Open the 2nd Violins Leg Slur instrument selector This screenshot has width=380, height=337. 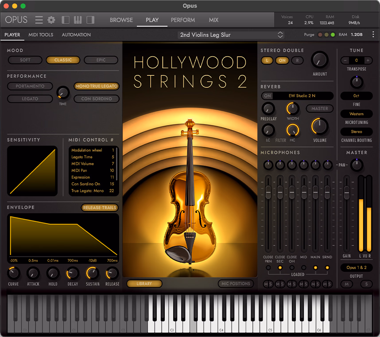(x=231, y=35)
